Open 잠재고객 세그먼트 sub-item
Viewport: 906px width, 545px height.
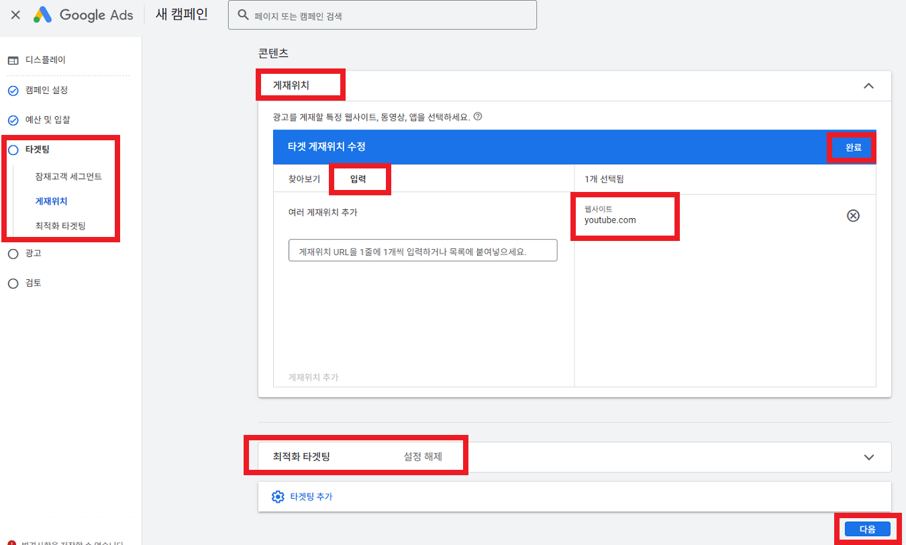coord(69,177)
